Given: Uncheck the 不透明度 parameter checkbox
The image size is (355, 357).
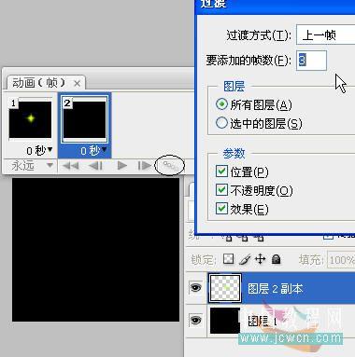Looking at the screenshot, I should (x=221, y=190).
